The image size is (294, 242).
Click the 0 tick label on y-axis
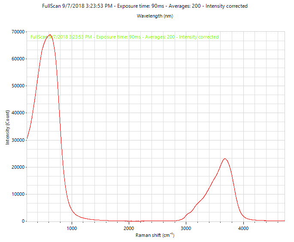coord(23,221)
